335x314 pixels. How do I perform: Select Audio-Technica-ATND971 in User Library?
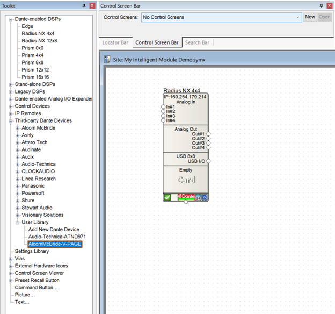point(57,237)
